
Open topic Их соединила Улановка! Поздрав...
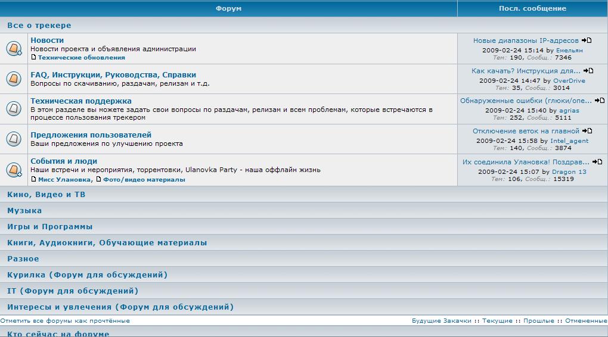526,162
